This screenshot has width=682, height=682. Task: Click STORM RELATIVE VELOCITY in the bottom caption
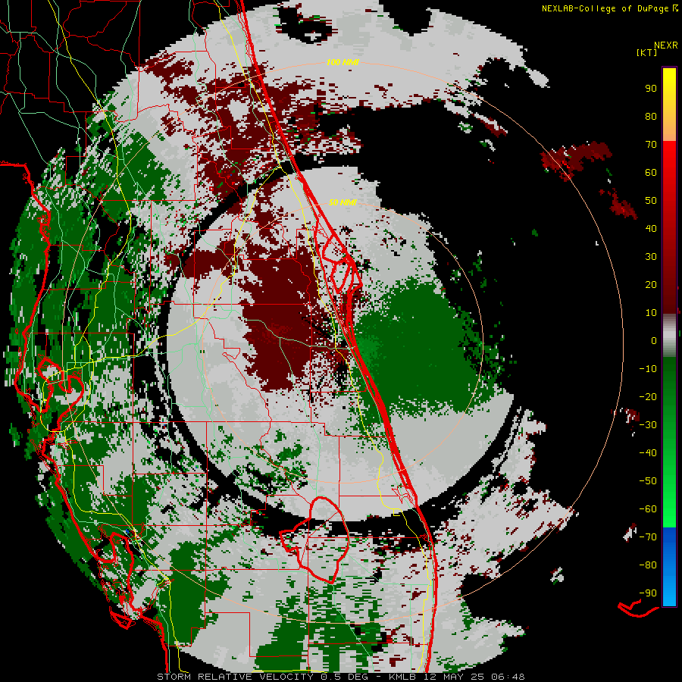tap(236, 677)
